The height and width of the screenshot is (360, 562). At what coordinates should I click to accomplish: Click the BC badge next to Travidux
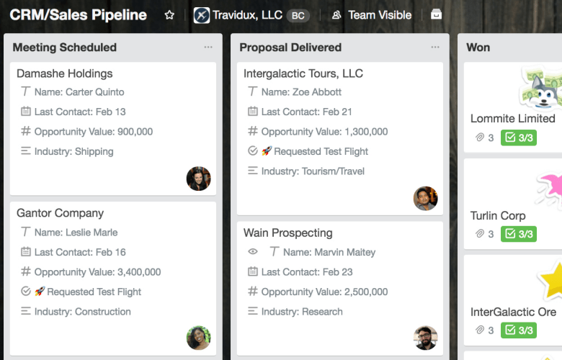[298, 15]
